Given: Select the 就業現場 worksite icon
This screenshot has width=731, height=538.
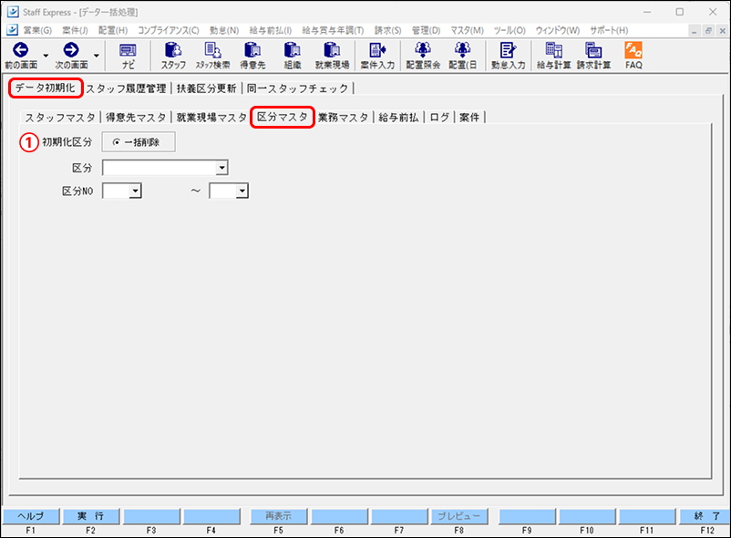Looking at the screenshot, I should tap(330, 57).
